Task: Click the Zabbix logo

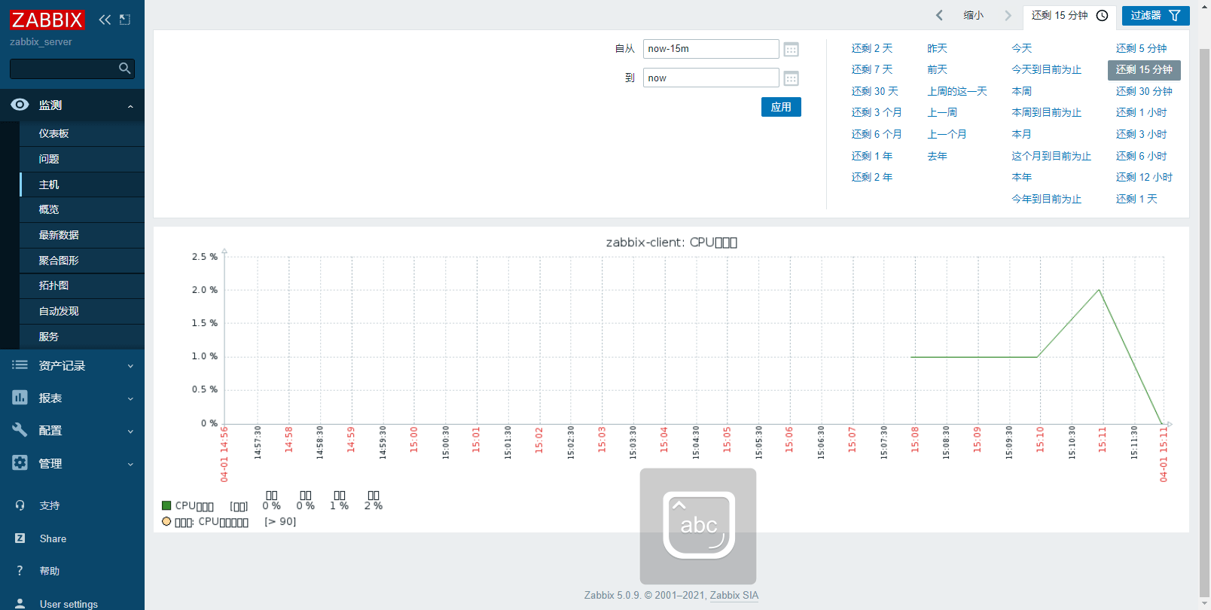Action: 47,20
